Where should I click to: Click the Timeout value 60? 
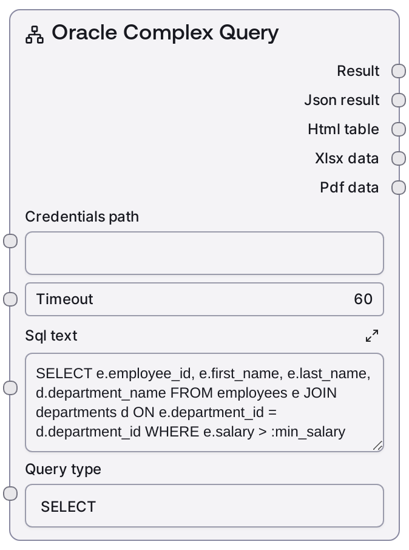(363, 299)
